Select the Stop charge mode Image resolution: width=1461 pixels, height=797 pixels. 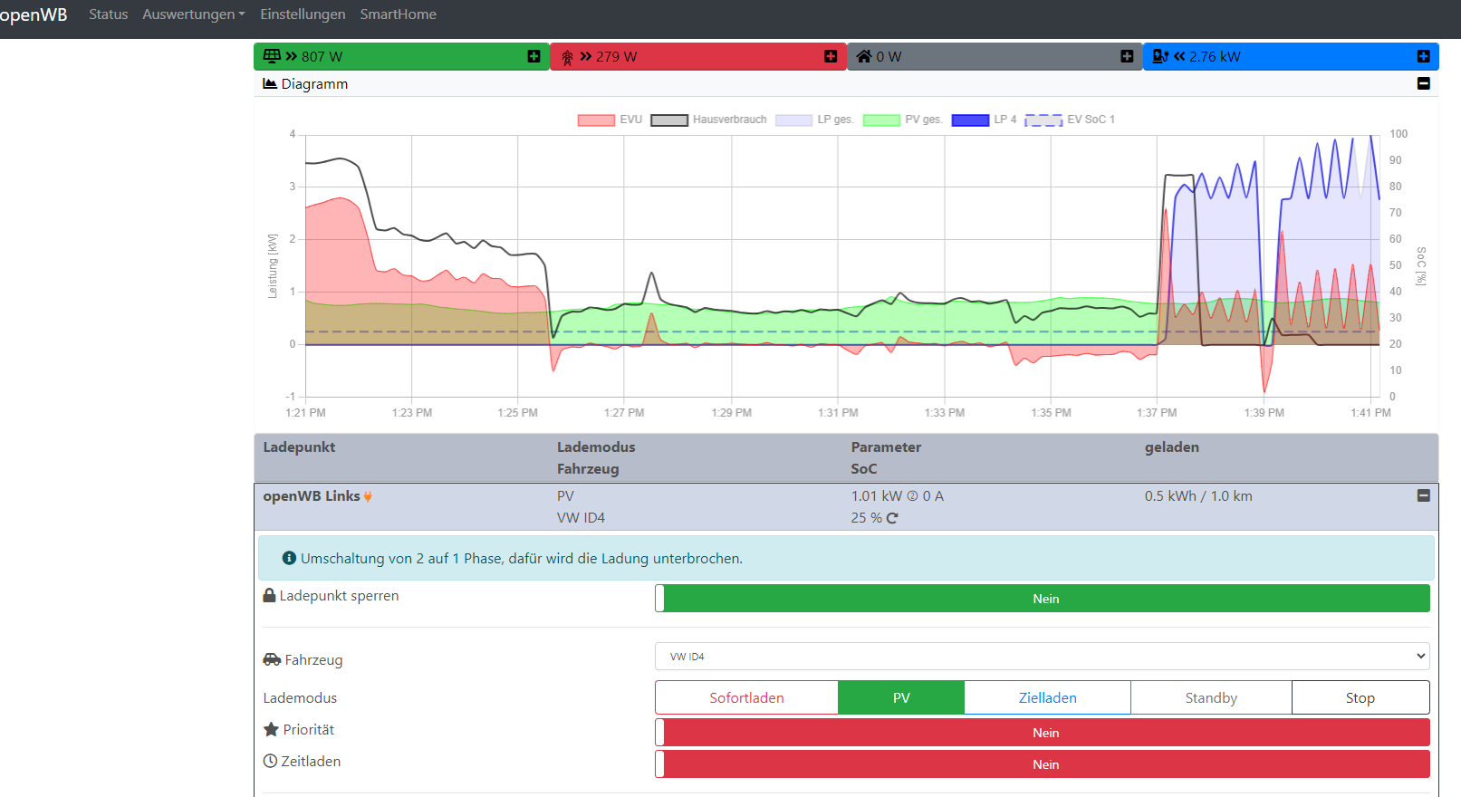click(x=1360, y=697)
